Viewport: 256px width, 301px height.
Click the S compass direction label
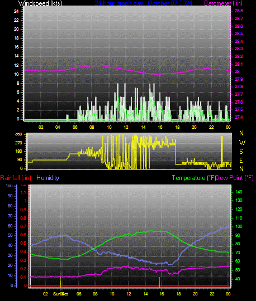coord(241,152)
